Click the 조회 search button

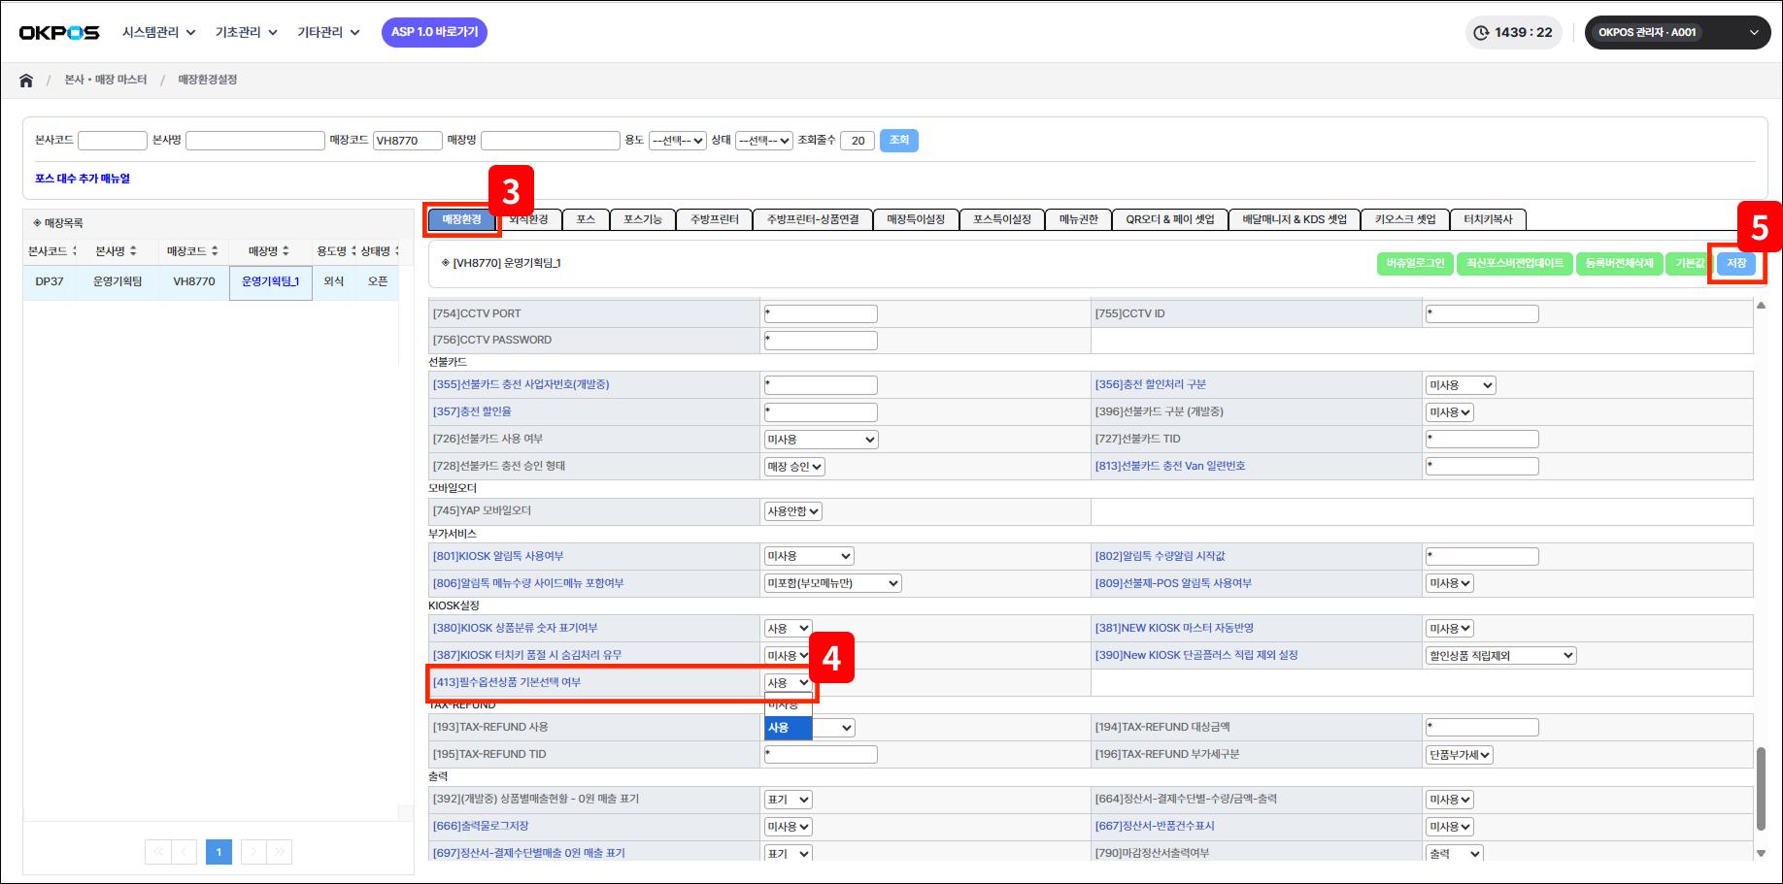point(898,141)
